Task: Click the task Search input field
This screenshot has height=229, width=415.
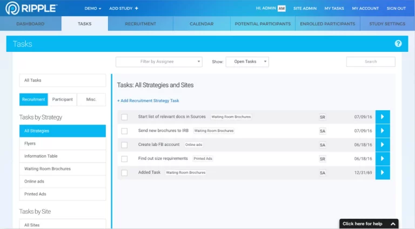Action: click(x=370, y=62)
